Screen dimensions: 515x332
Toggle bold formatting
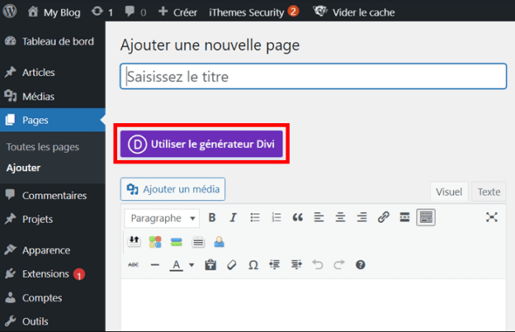click(212, 218)
